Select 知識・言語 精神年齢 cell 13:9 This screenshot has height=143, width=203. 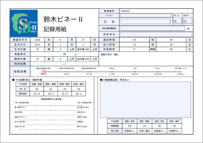click(x=37, y=94)
